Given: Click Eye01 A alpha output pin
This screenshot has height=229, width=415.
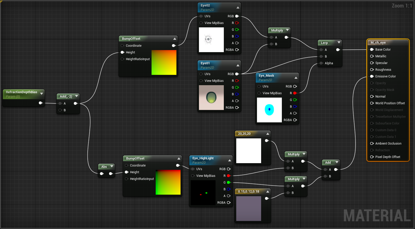Looking at the screenshot, I should [237, 101].
